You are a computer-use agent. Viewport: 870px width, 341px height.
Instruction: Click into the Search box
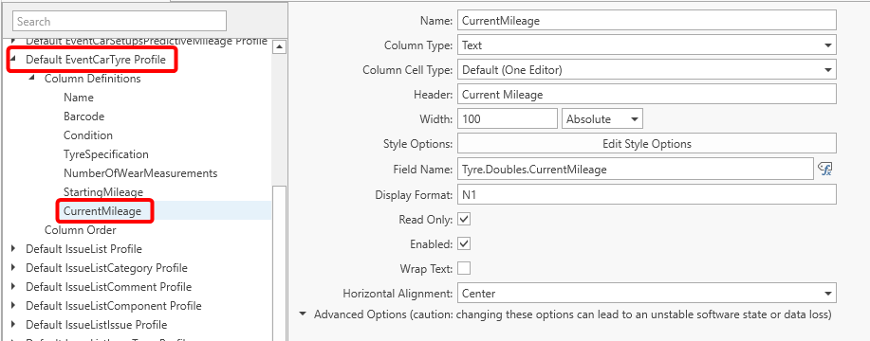coord(120,22)
